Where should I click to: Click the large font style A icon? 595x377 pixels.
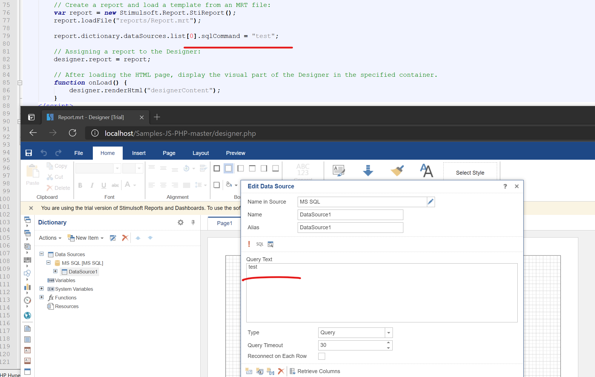426,171
